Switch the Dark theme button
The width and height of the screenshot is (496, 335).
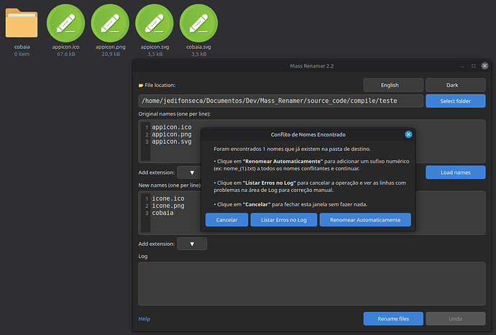tap(456, 85)
